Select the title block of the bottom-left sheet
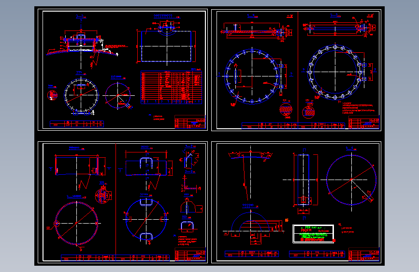419x272 pixels. click(x=190, y=254)
